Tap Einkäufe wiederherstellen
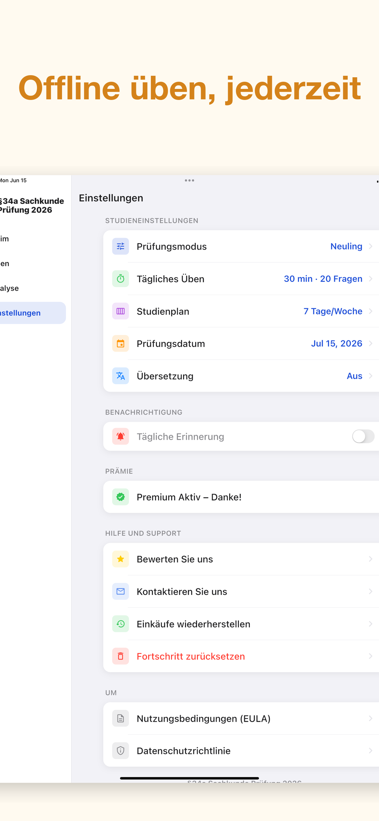379x821 pixels. [241, 624]
